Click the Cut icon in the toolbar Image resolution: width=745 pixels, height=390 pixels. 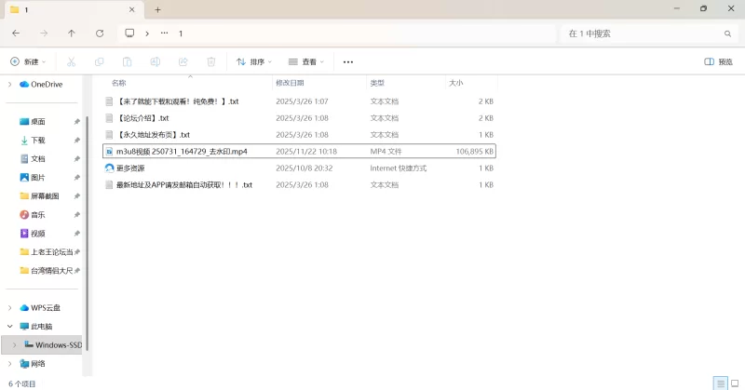pos(71,61)
